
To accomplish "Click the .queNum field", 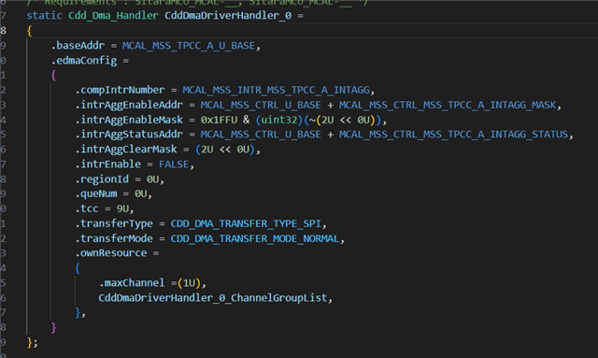I will (x=95, y=193).
